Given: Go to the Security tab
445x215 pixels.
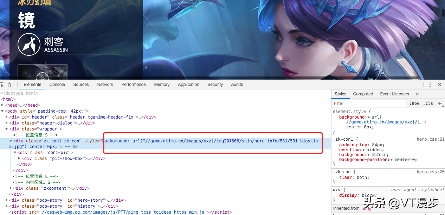Looking at the screenshot, I should pyautogui.click(x=215, y=85).
